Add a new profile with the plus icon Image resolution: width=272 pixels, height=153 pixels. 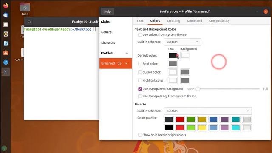coord(127,53)
